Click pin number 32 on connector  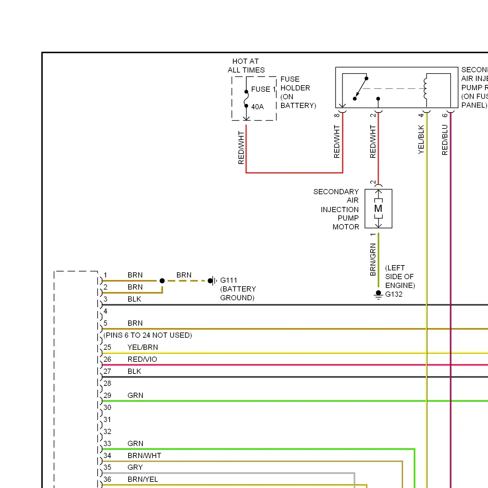coord(107,431)
